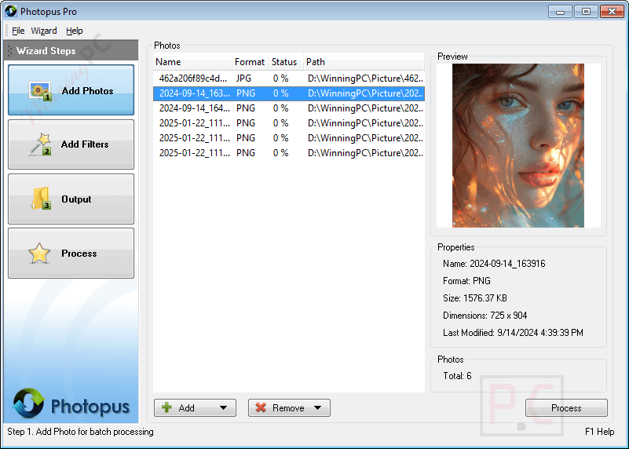This screenshot has height=449, width=629.
Task: Click the sunflower Add Photos step icon
Action: click(40, 91)
